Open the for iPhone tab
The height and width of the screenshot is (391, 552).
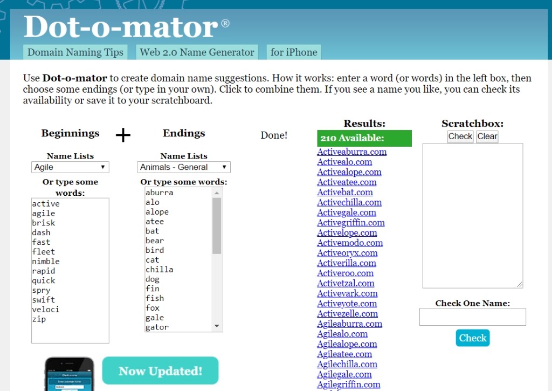[294, 52]
